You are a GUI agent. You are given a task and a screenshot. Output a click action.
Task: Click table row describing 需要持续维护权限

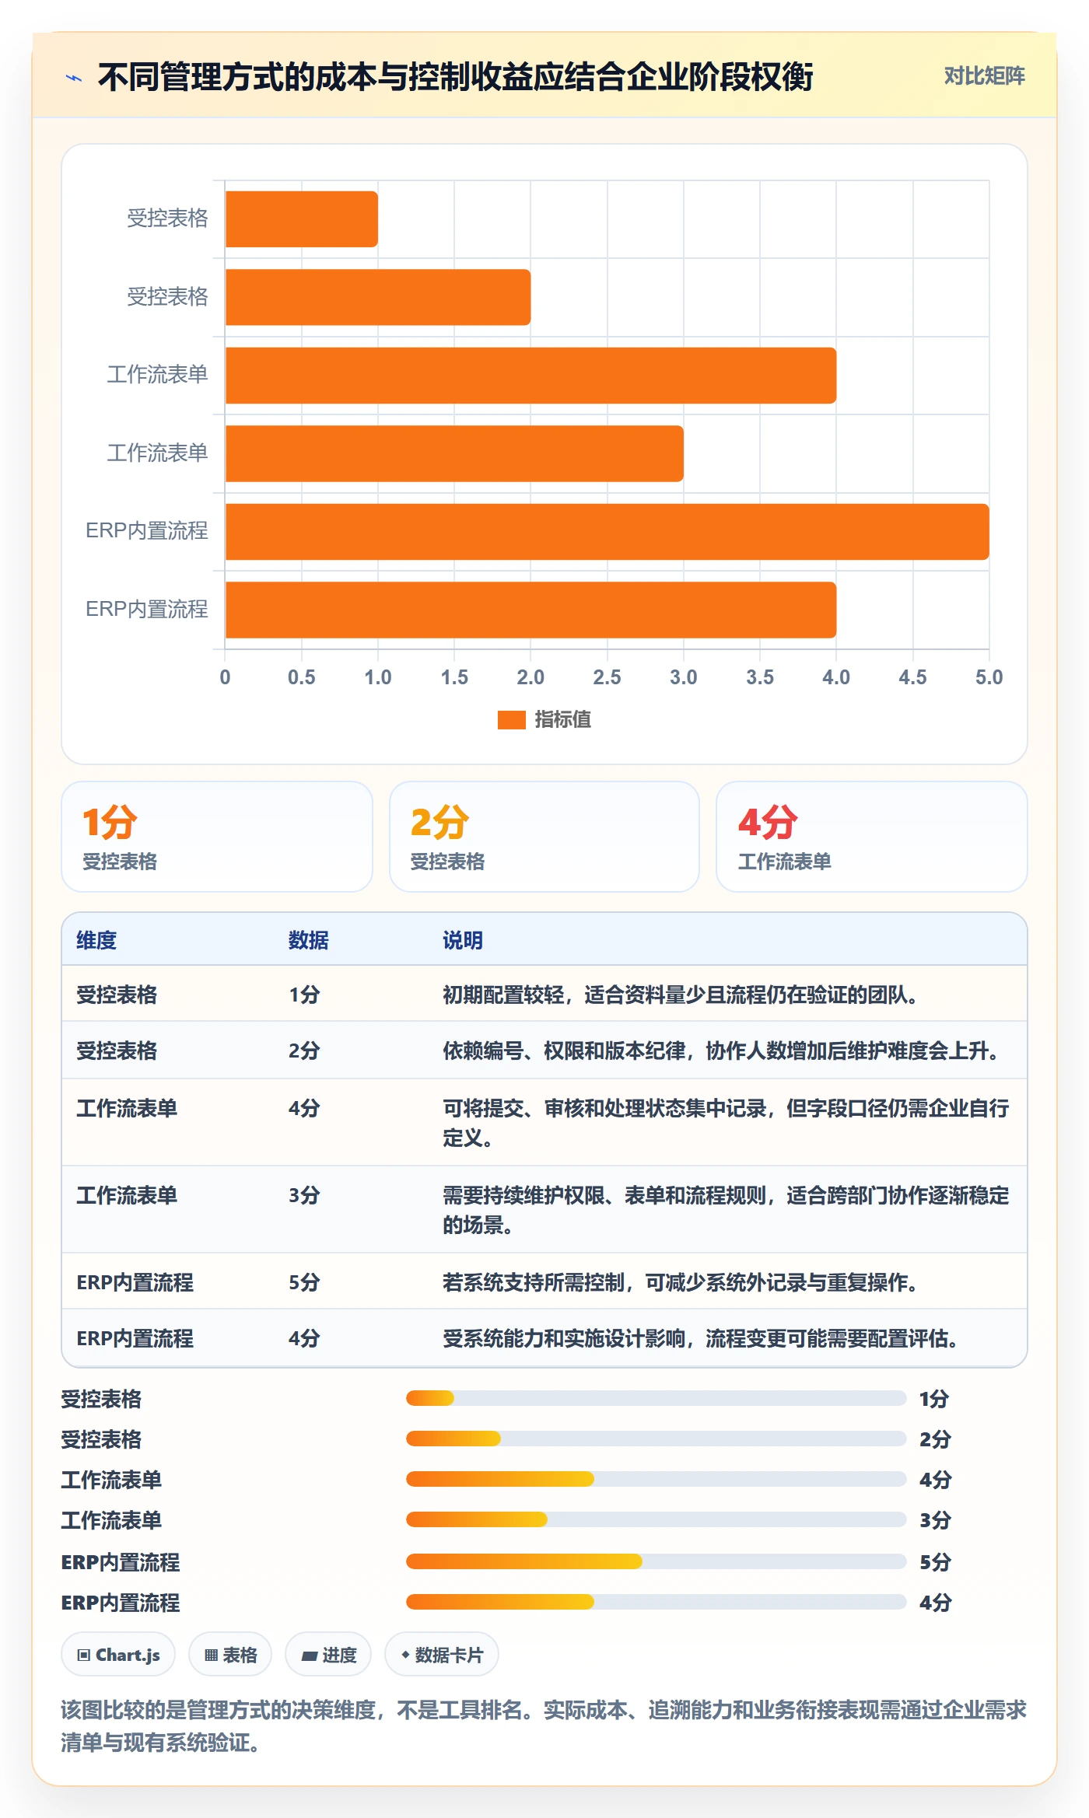(x=544, y=1209)
